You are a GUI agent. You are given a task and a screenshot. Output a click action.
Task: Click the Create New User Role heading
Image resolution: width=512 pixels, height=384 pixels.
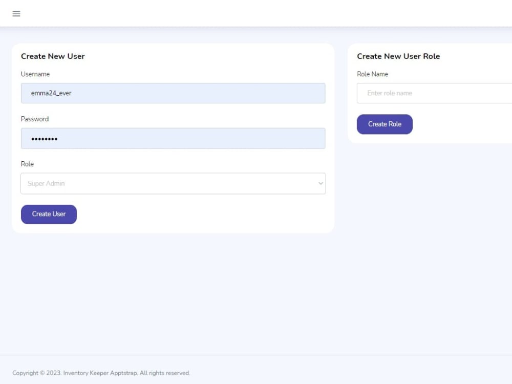click(x=398, y=56)
